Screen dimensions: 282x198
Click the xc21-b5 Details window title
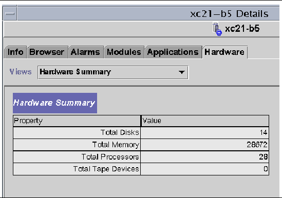[229, 14]
